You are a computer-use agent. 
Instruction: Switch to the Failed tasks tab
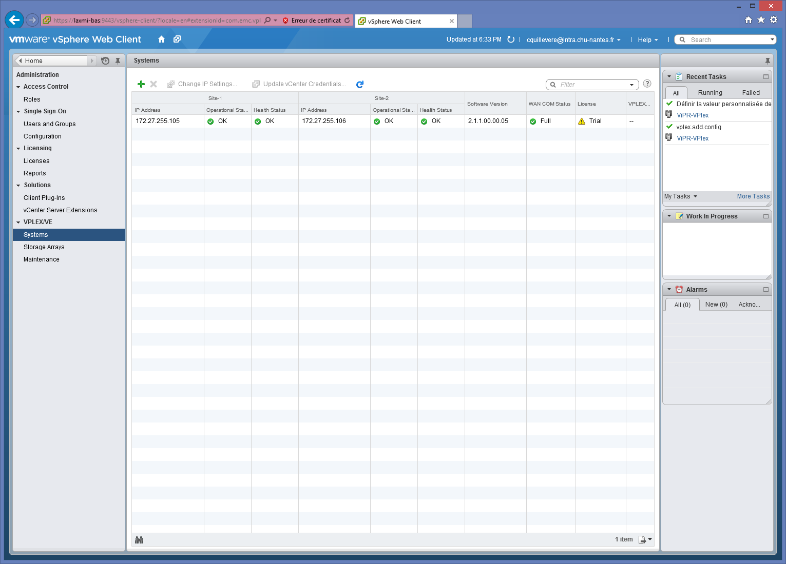(x=751, y=93)
